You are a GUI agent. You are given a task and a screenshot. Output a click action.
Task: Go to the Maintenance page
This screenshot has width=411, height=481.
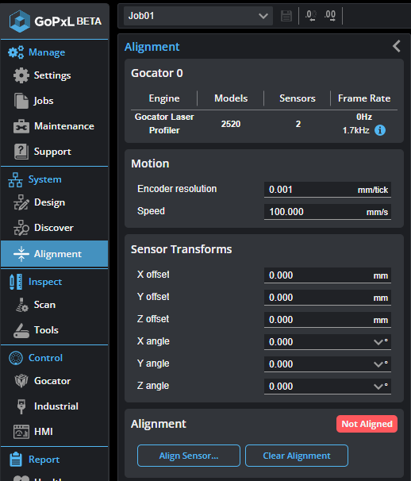coord(55,126)
